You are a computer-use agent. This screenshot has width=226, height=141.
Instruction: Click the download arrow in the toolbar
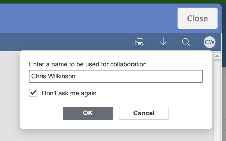click(163, 42)
